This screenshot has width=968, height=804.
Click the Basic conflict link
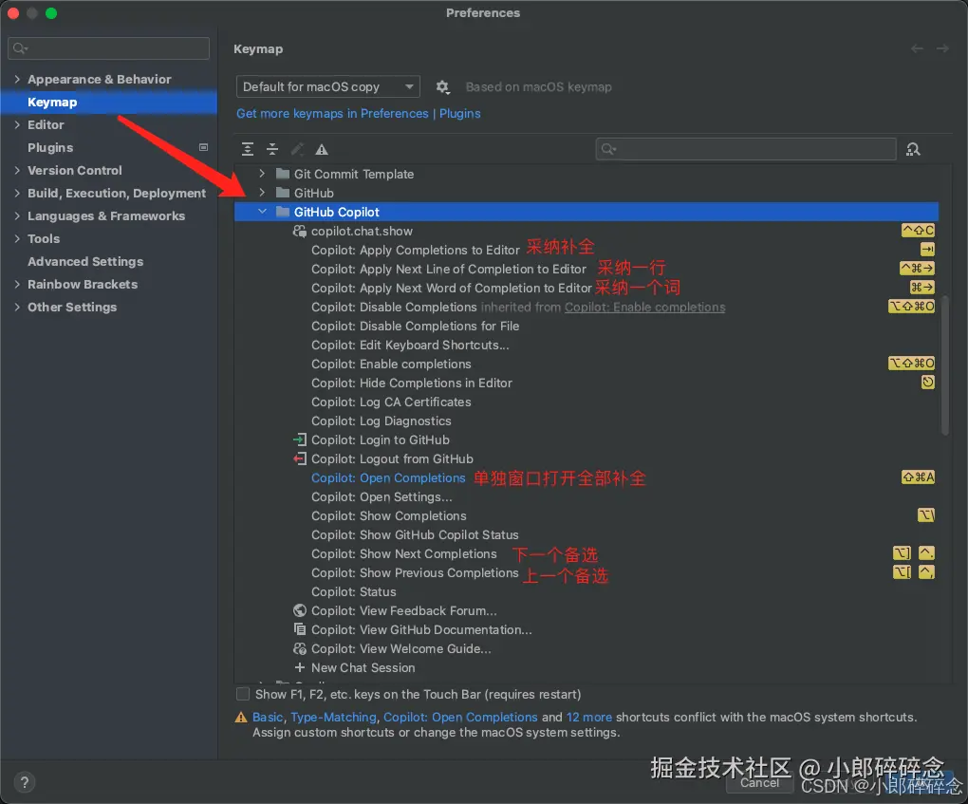(268, 717)
